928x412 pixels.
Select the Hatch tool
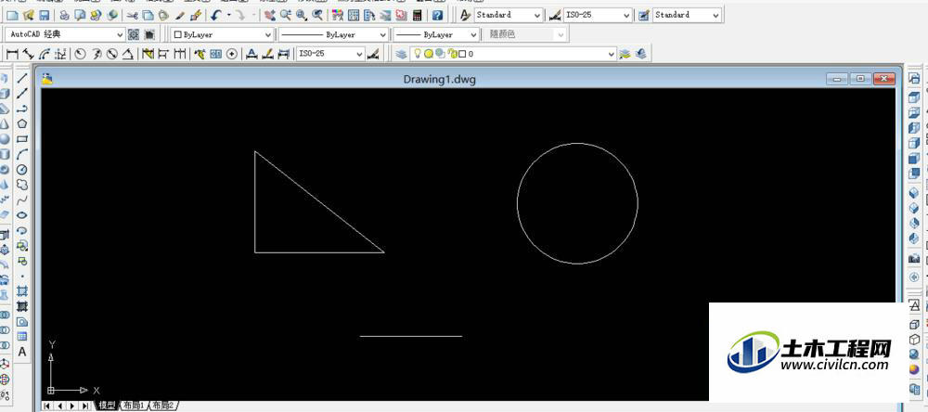(22, 291)
